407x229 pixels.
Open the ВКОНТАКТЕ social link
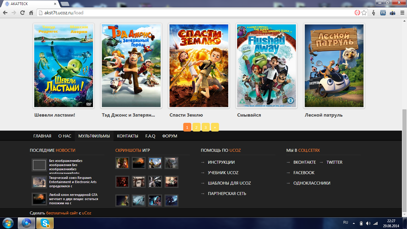[305, 162]
